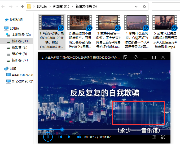This screenshot has height=144, width=180.
Task: Select 网络 in the navigation pane
Action: (x=13, y=69)
